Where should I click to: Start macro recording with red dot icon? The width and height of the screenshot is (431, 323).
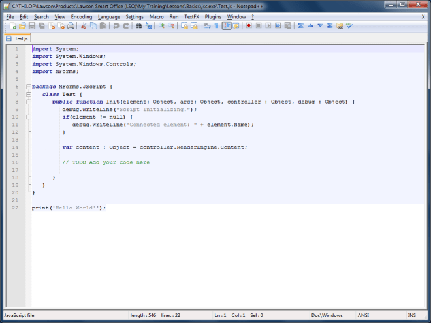pos(249,26)
